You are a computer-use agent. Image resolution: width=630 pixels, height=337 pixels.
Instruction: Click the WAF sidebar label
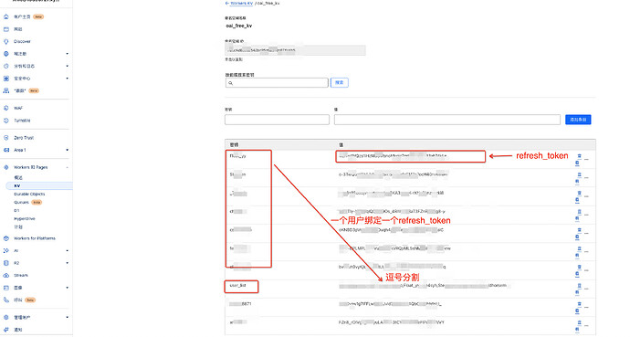(18, 108)
